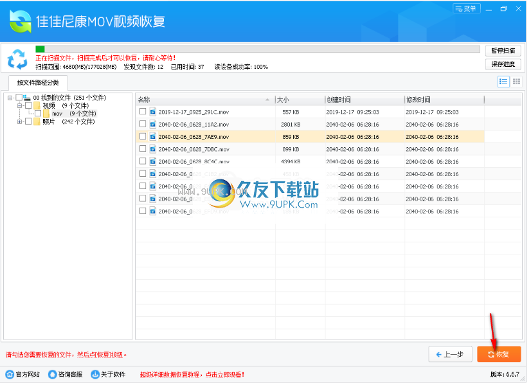Viewport: 531px width, 387px height.
Task: Tick the checkbox for 视频 folder
Action: 28,105
